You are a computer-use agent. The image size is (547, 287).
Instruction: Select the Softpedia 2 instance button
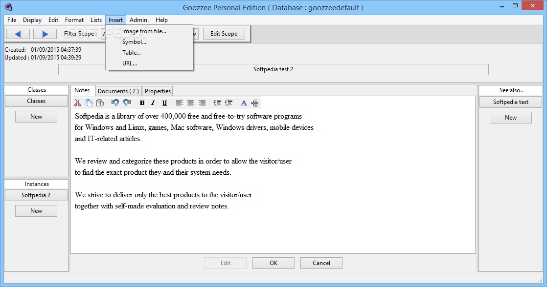(36, 195)
